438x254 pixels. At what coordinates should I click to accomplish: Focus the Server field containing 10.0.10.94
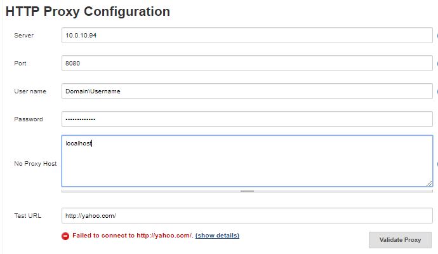[x=247, y=35]
